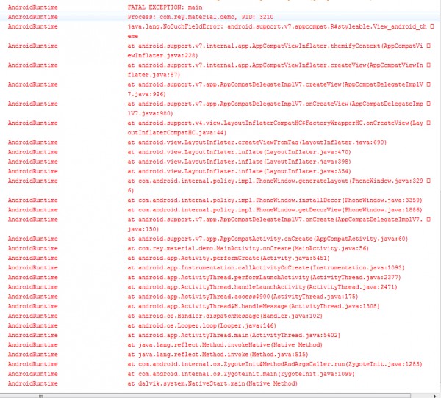Select the ActivityThread.access$900 line

243,297
